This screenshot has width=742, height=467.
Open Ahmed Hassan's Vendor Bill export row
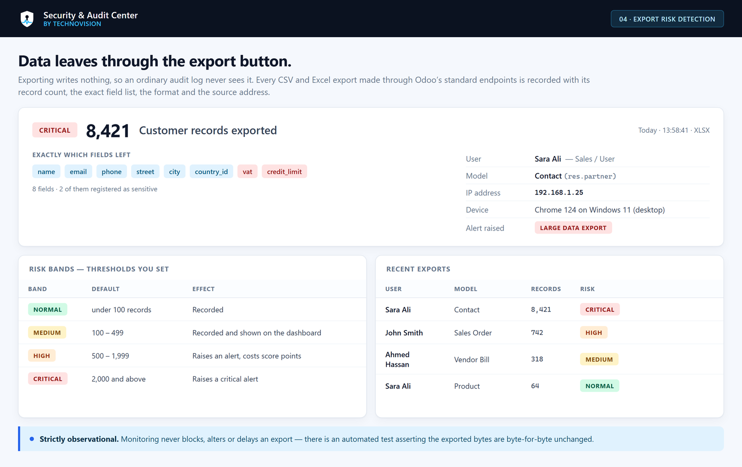550,359
